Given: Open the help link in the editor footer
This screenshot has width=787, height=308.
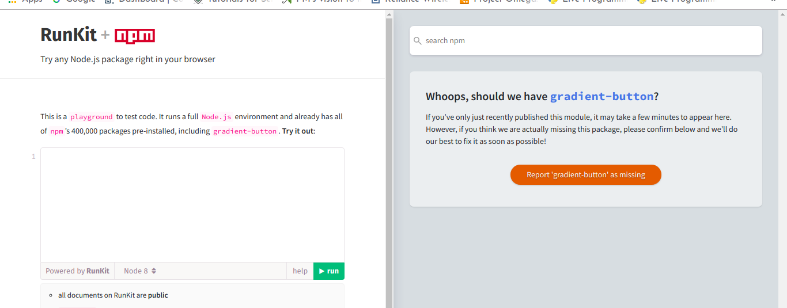Looking at the screenshot, I should [300, 271].
